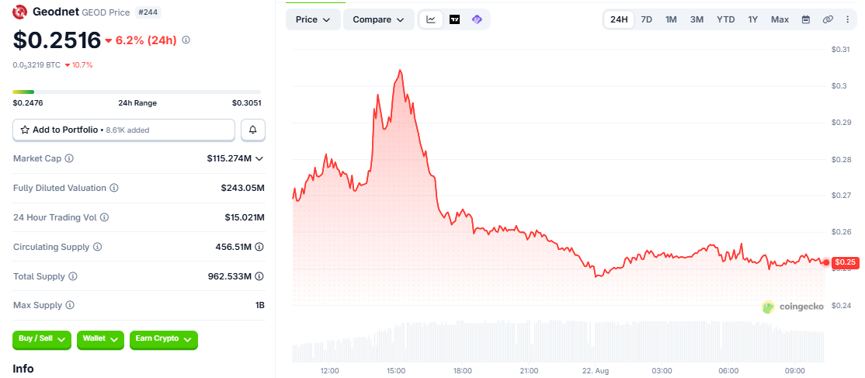Click the 15:00 time axis label
The image size is (865, 378).
(x=396, y=370)
